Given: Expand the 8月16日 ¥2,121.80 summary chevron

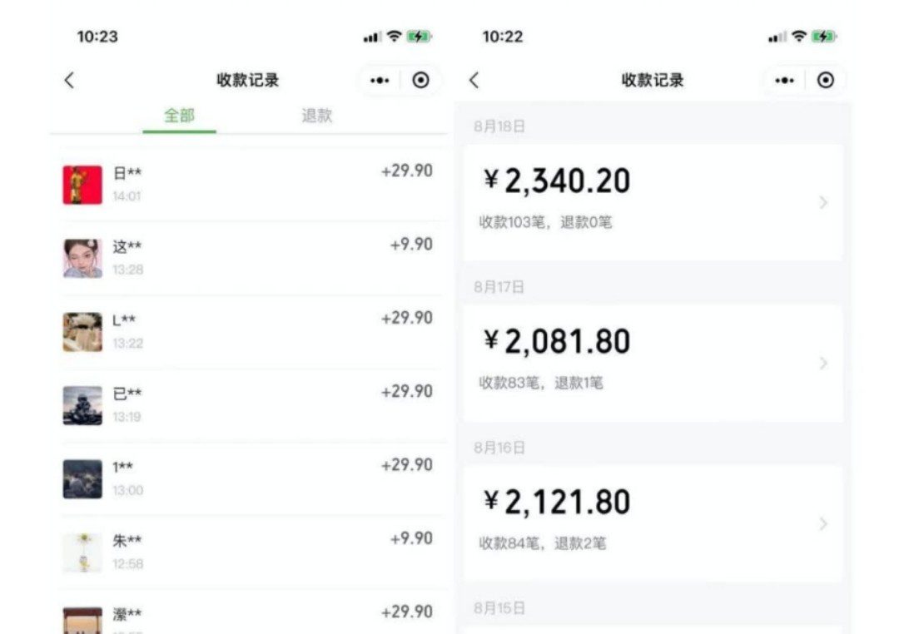Looking at the screenshot, I should 824,523.
